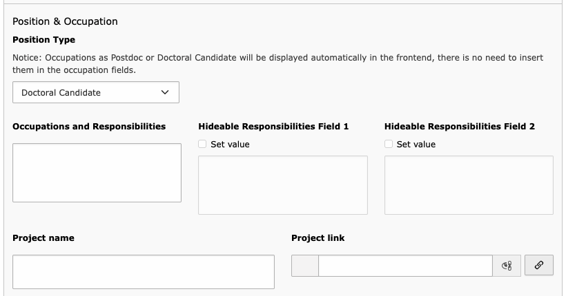Enable Set value for Hideable Responsibilities Field 2

point(389,144)
